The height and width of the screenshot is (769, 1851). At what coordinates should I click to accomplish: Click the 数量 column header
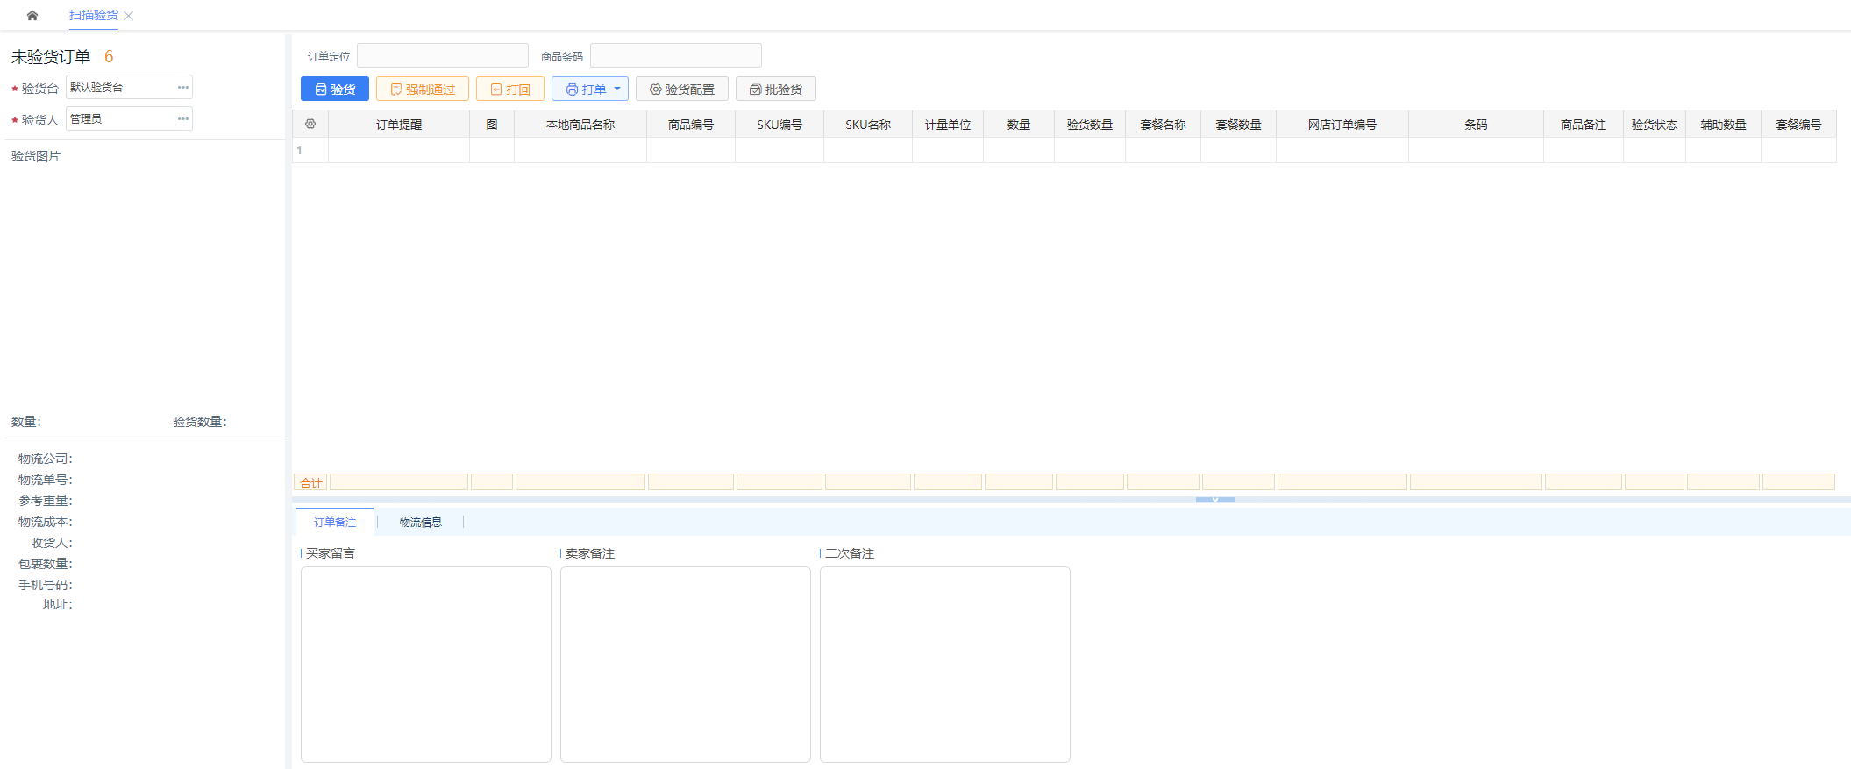[1019, 125]
